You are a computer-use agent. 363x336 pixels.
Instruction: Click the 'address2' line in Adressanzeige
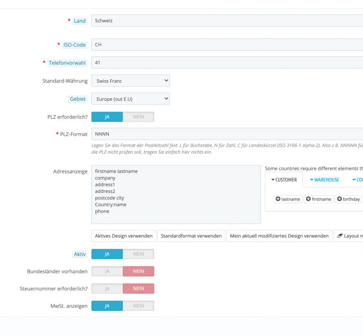click(x=105, y=191)
